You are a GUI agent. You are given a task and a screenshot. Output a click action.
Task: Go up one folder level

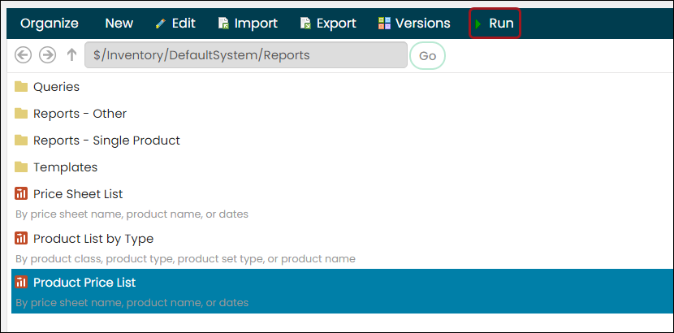pos(71,55)
